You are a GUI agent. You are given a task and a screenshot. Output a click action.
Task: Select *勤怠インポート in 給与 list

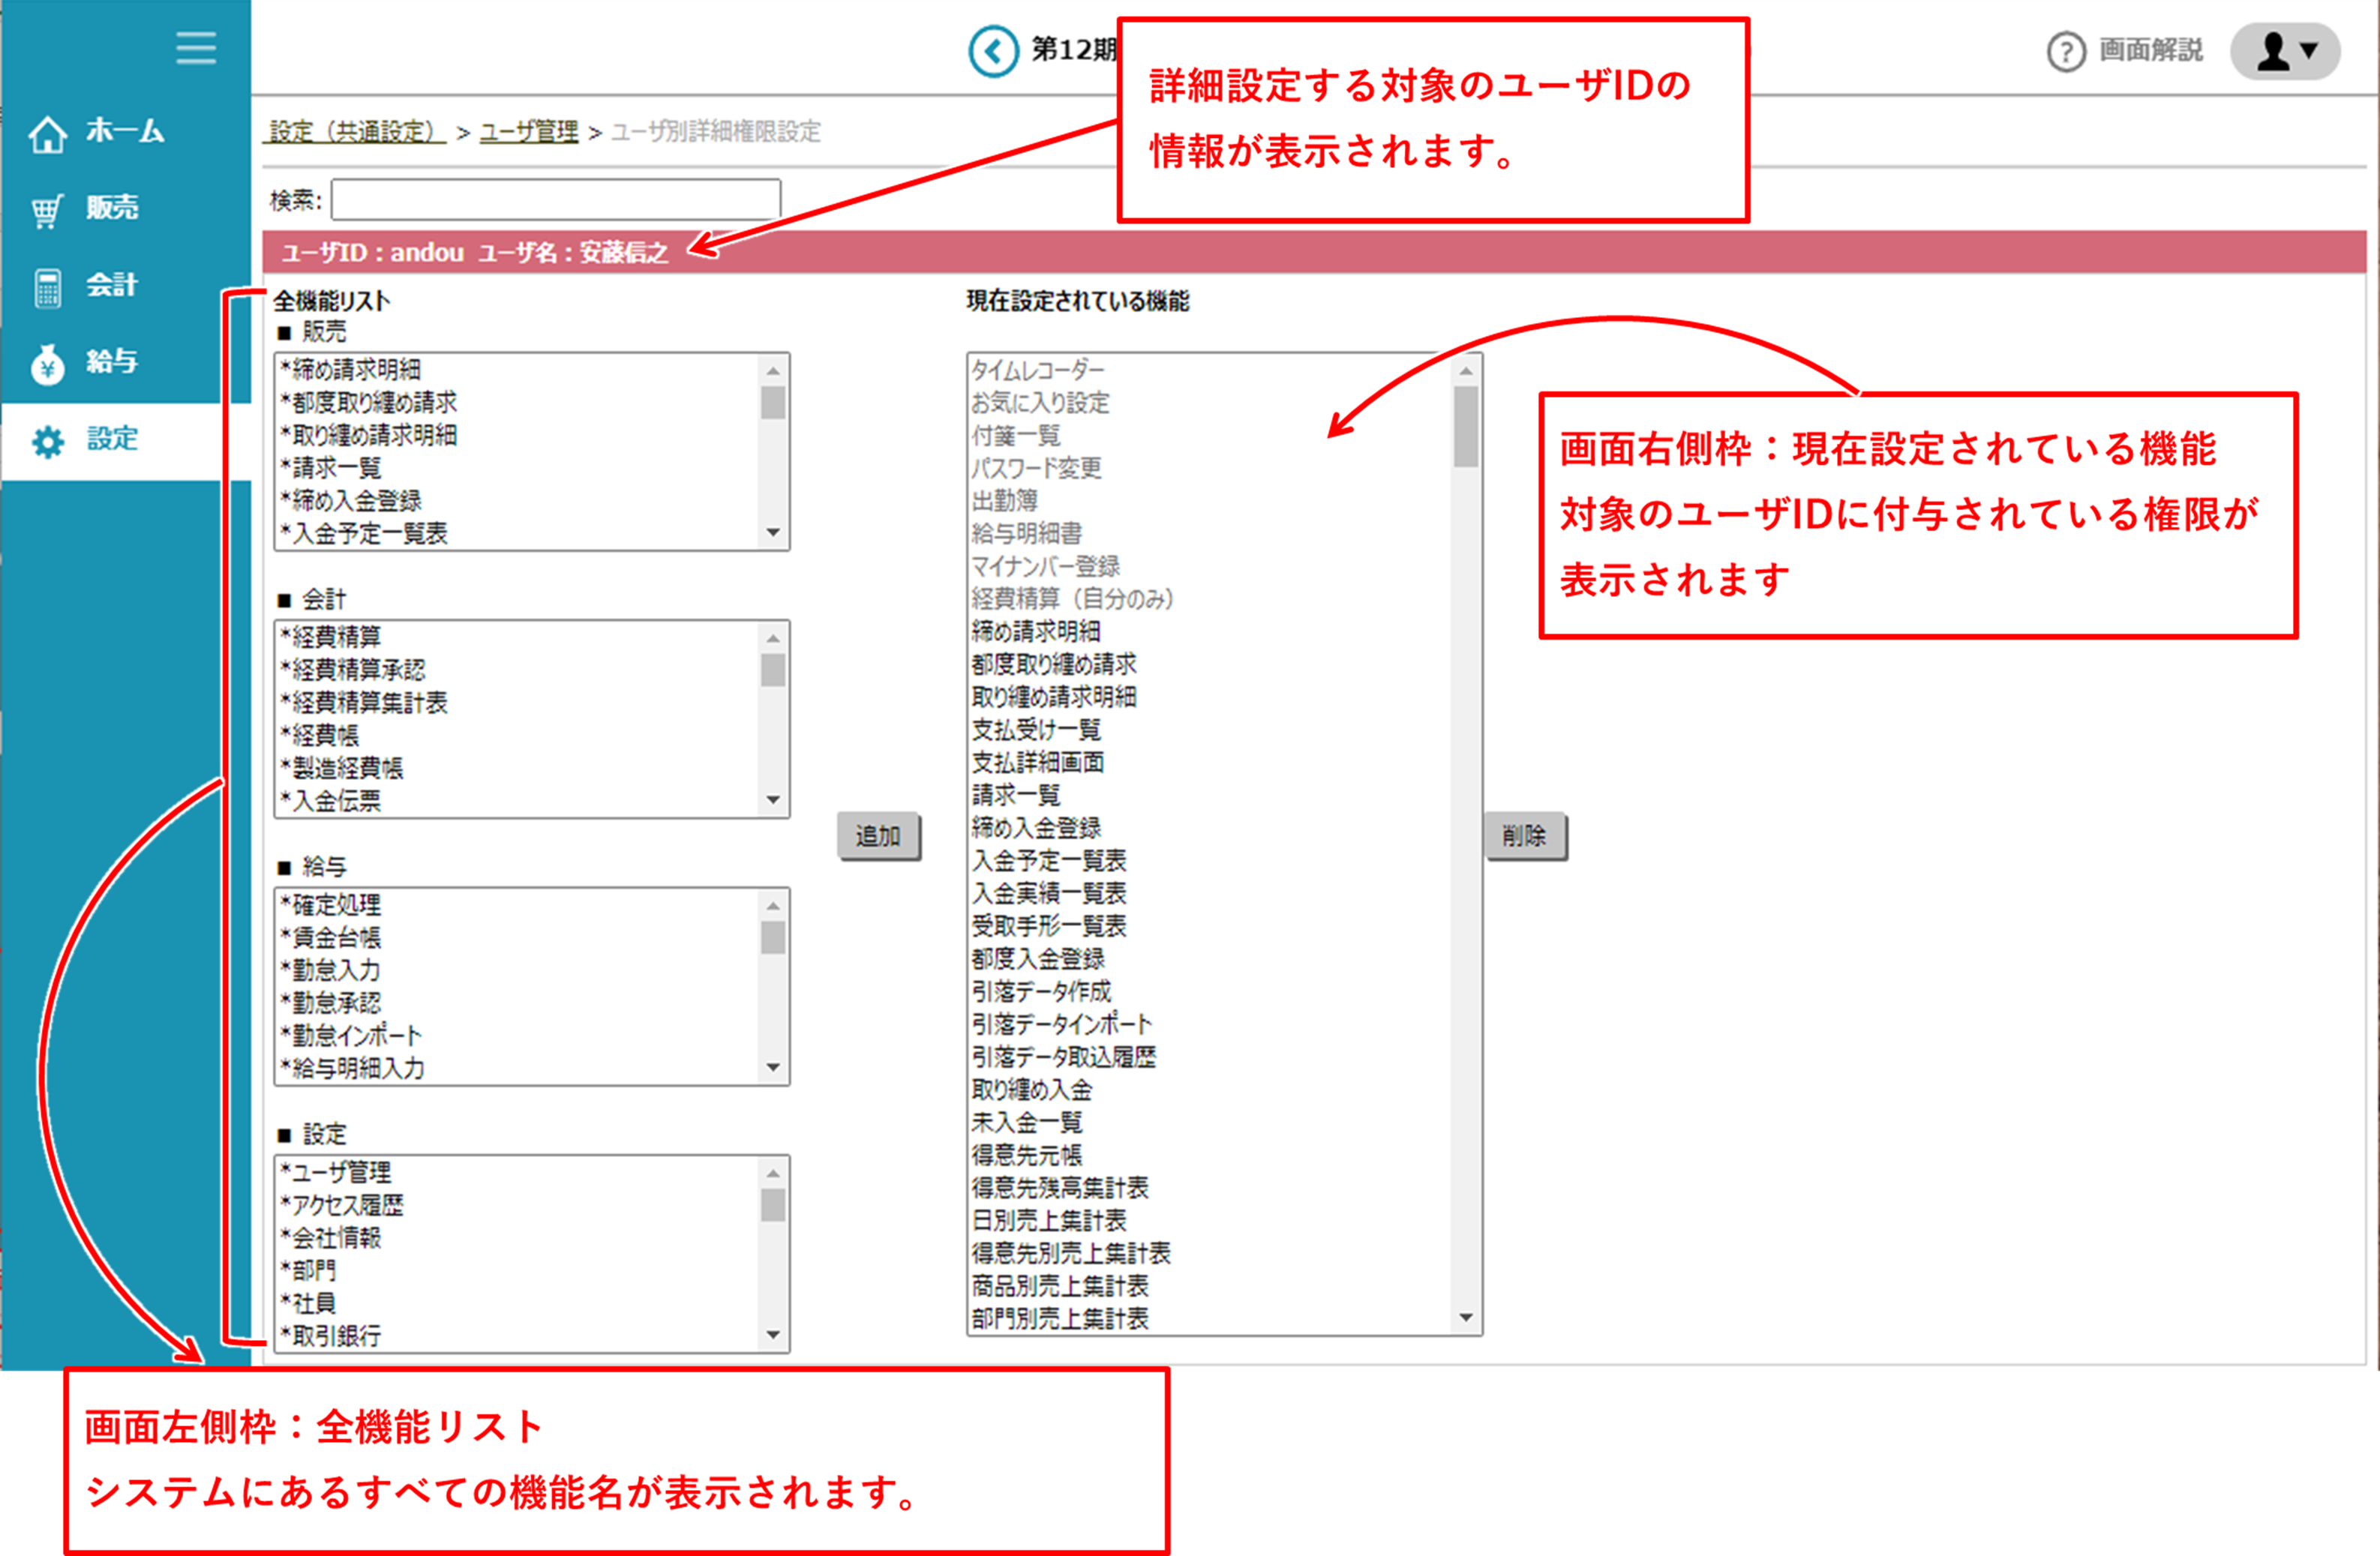[517, 1036]
